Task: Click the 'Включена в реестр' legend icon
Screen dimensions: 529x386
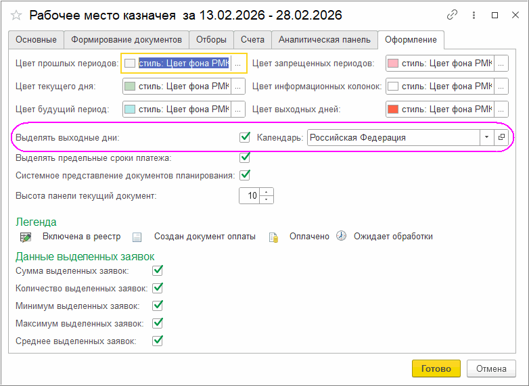Action: (26, 237)
